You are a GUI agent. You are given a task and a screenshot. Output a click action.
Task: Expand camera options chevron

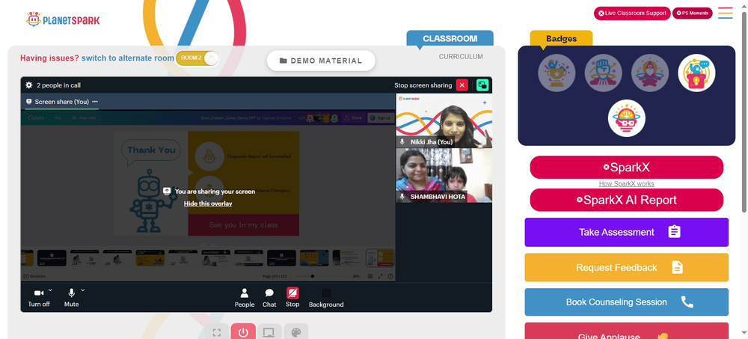50,290
